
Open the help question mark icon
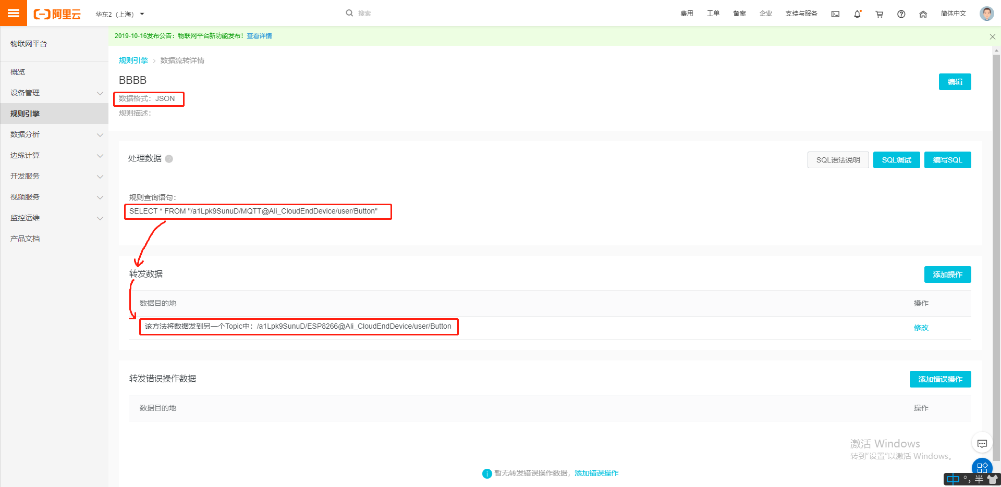point(901,14)
